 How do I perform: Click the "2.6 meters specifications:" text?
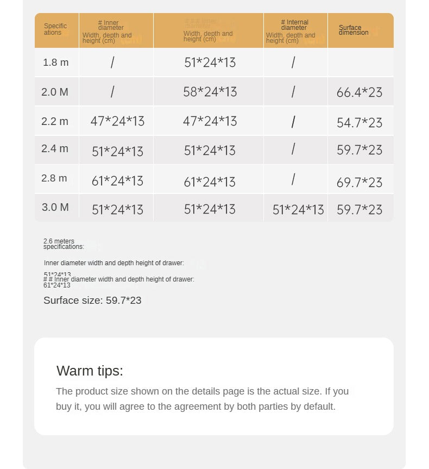(64, 244)
